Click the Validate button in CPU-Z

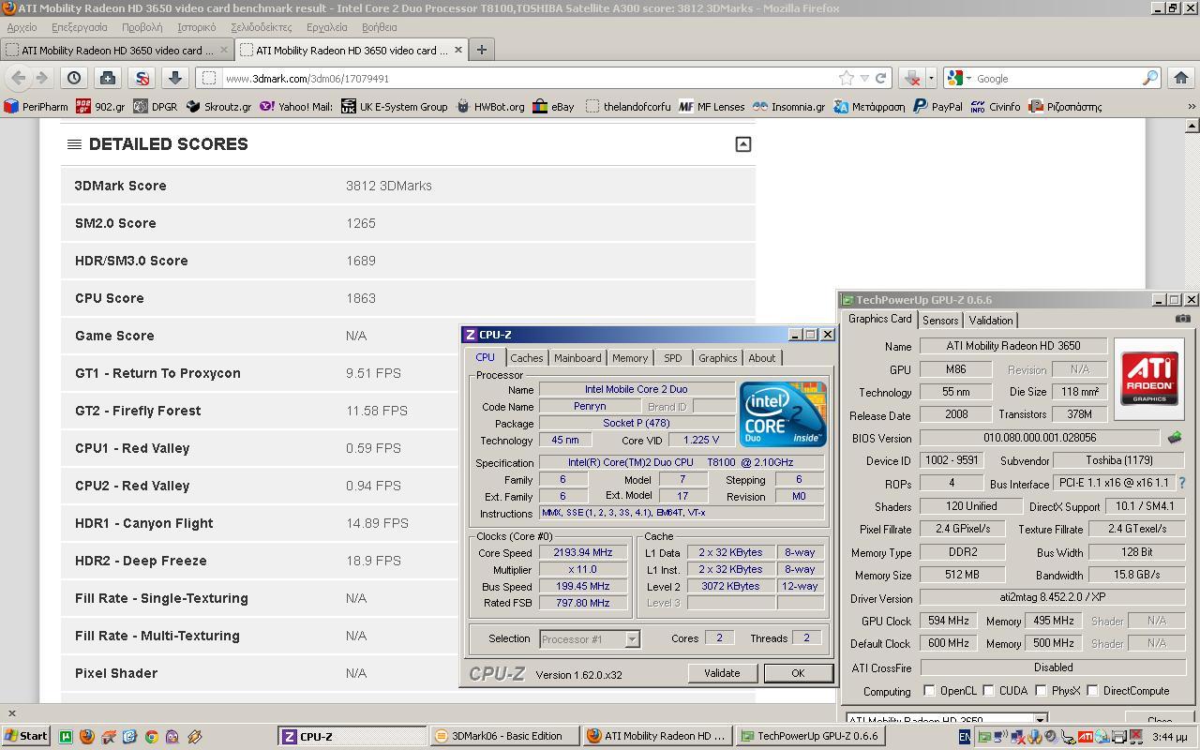[x=722, y=673]
